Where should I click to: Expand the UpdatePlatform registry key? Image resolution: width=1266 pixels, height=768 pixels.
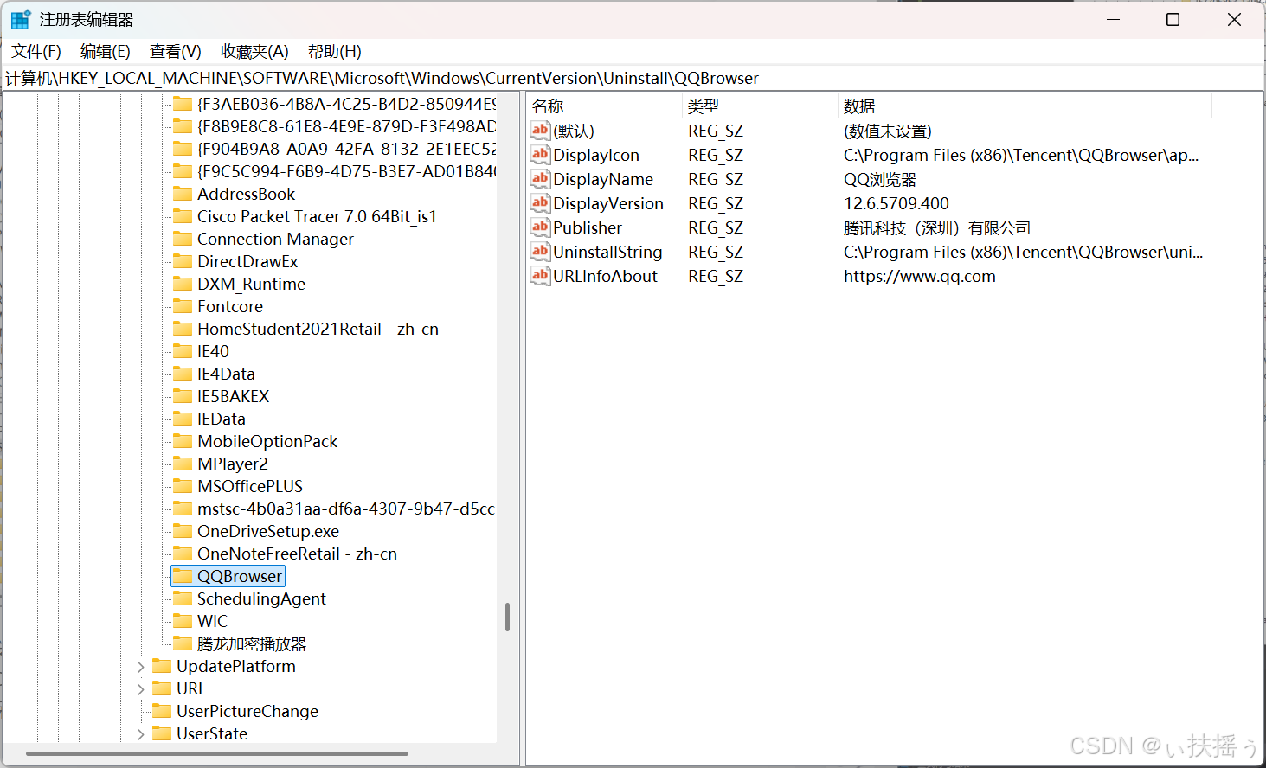click(x=141, y=667)
